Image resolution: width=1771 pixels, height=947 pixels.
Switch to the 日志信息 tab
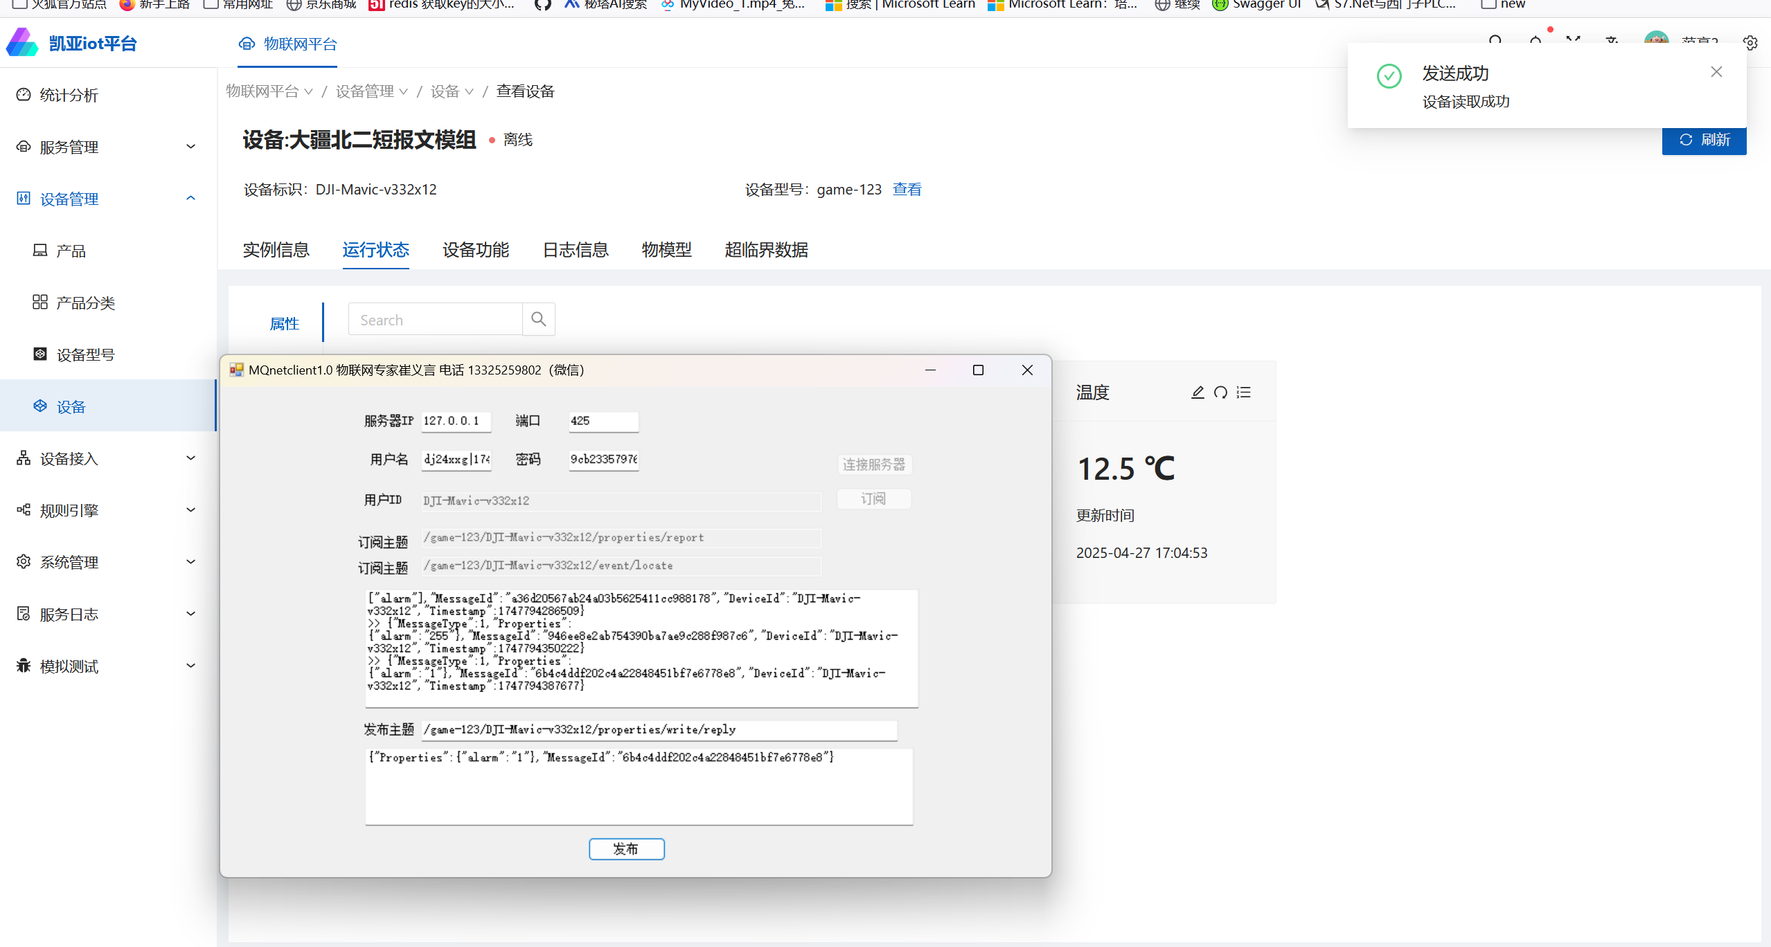[575, 250]
